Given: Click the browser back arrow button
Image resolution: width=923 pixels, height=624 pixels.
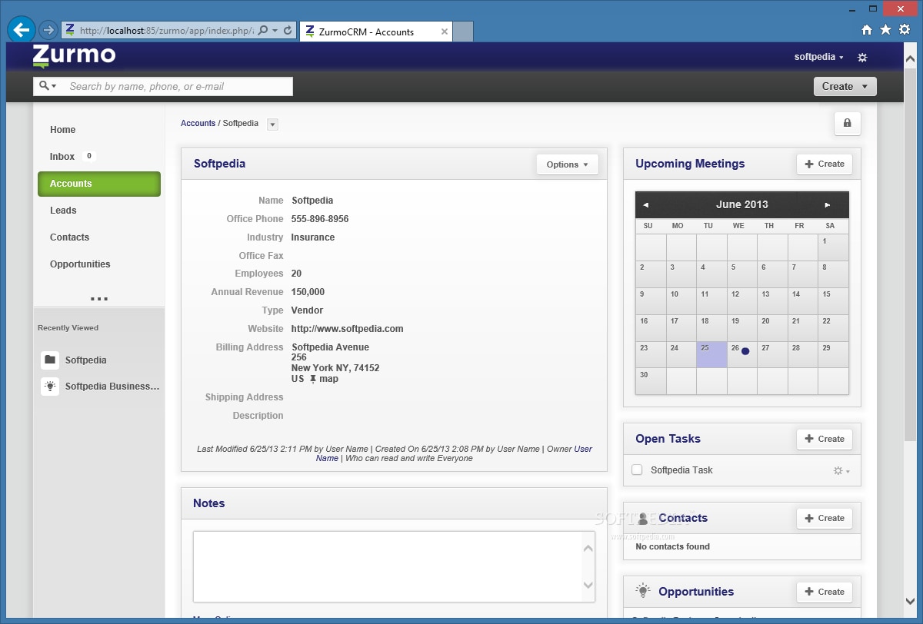Looking at the screenshot, I should (22, 30).
